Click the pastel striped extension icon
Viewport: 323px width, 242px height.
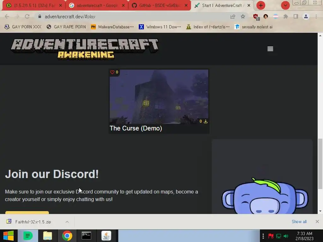[276, 16]
